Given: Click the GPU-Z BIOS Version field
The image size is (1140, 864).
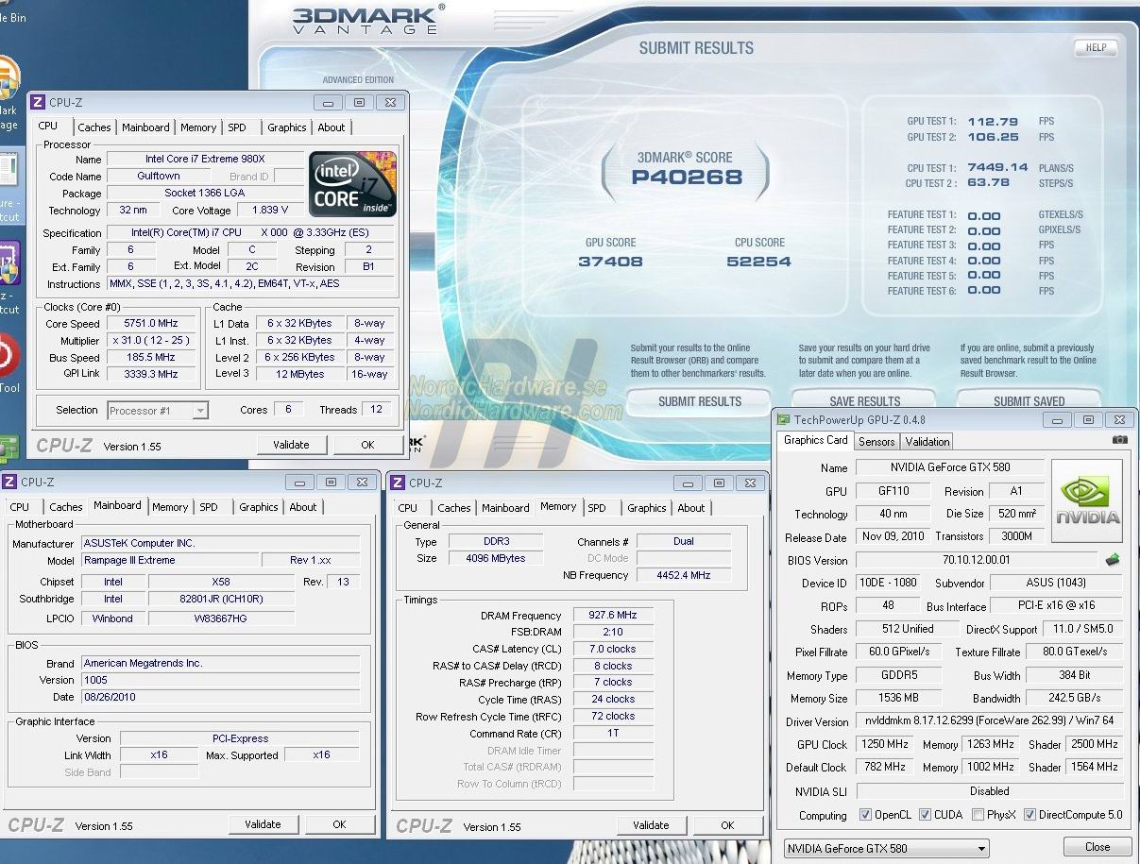Looking at the screenshot, I should (977, 560).
